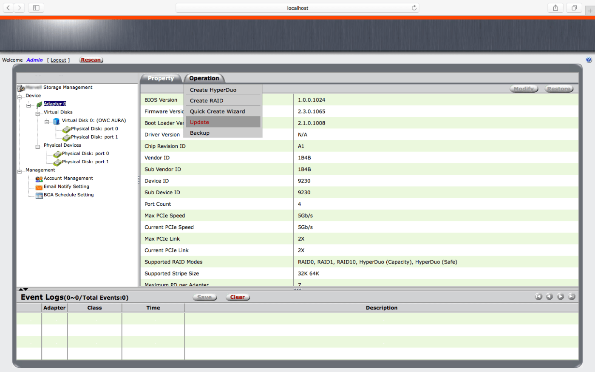Toggle event log panel collapse arrows
The image size is (595, 372).
[x=23, y=289]
